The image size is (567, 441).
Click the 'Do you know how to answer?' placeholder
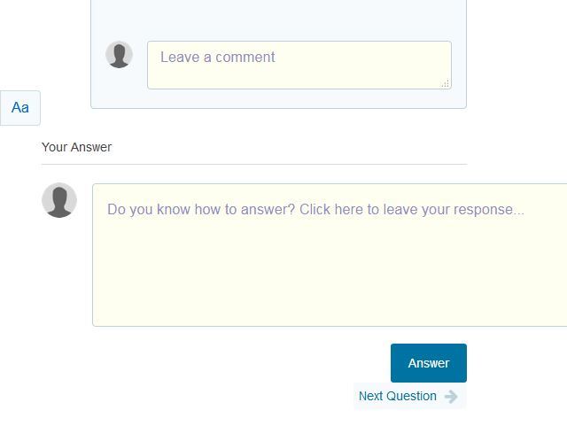click(x=315, y=209)
